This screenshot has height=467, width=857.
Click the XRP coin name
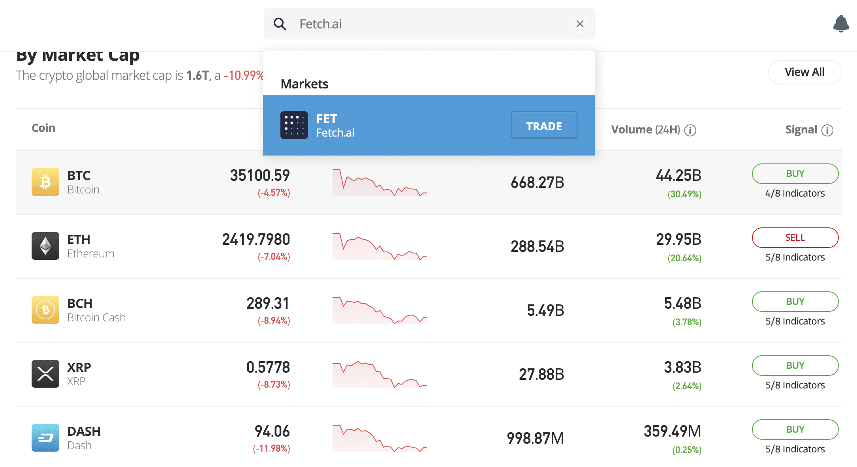(79, 374)
